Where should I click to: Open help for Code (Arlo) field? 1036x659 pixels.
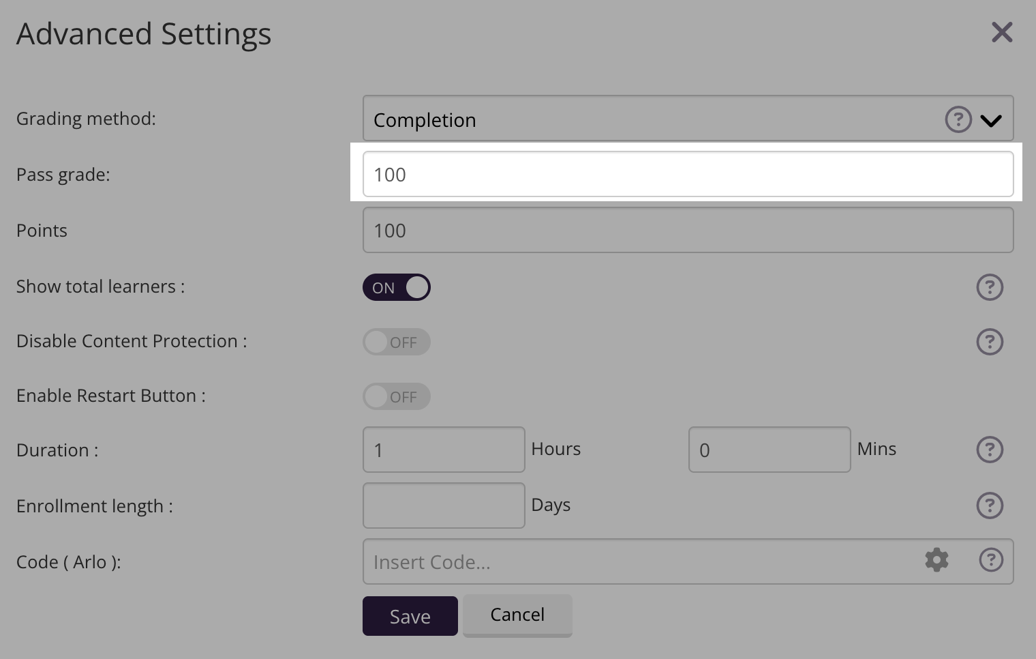coord(990,560)
